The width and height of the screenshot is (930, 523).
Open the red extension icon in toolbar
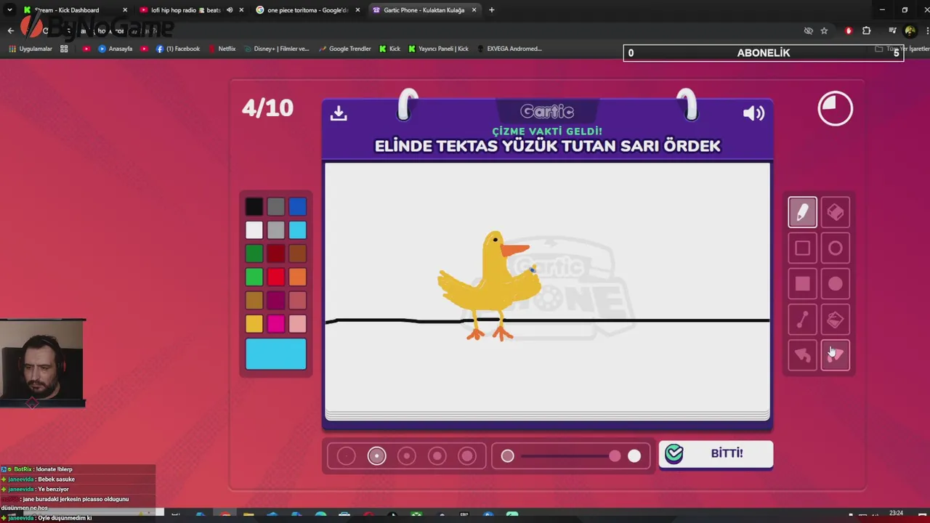coord(849,31)
